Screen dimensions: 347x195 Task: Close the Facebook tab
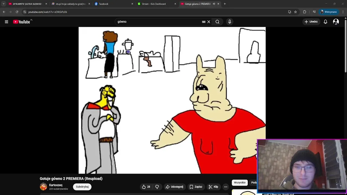tap(132, 4)
